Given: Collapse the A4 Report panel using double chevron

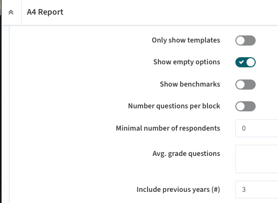Looking at the screenshot, I should 11,12.
